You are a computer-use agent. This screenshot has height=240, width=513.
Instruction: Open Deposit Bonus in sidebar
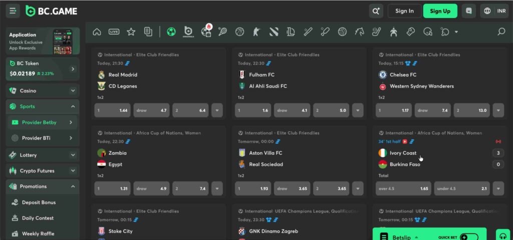43,202
